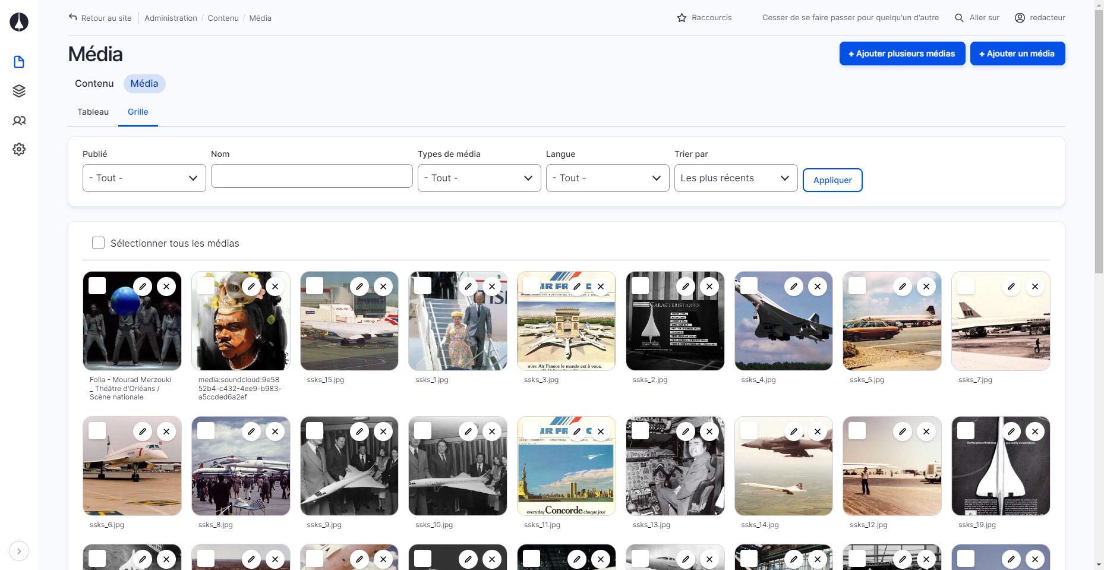Delete ssks_19.jpg with X icon
The image size is (1104, 570).
tap(1035, 432)
